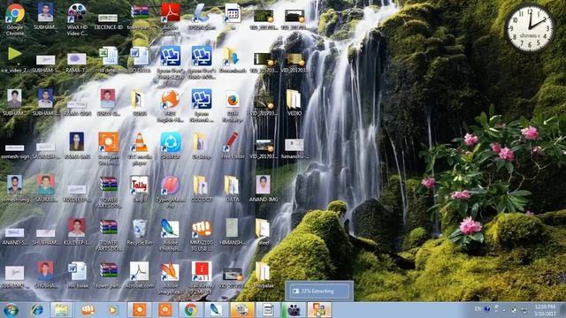
Task: Click the video camera app taskbar icon
Action: tap(294, 310)
